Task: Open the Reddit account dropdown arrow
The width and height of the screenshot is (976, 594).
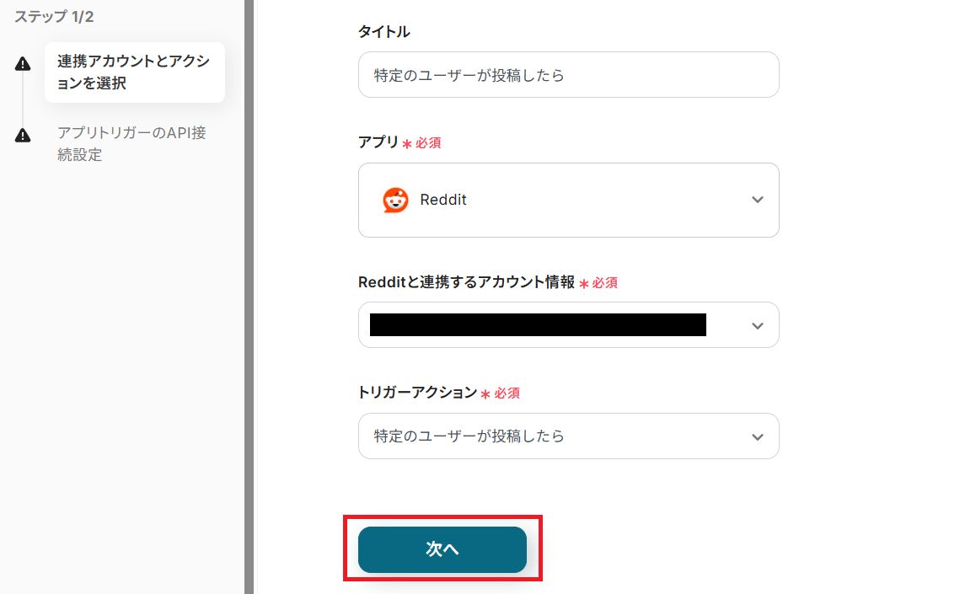Action: [x=757, y=325]
